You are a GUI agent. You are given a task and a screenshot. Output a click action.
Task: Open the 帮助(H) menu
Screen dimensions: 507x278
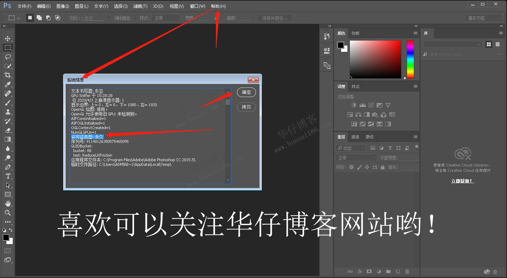pos(218,6)
